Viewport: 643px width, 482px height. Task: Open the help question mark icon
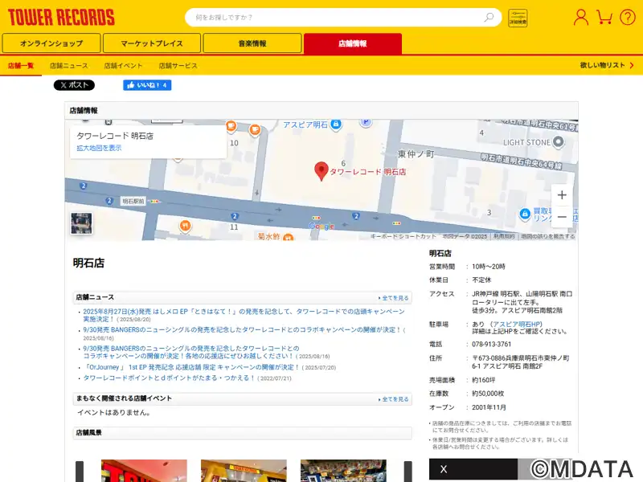628,17
